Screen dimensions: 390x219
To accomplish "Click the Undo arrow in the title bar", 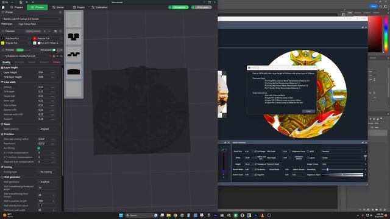I will (x=27, y=2).
